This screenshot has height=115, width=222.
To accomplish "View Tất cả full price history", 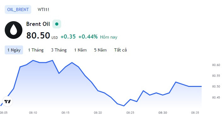I will point(120,50).
